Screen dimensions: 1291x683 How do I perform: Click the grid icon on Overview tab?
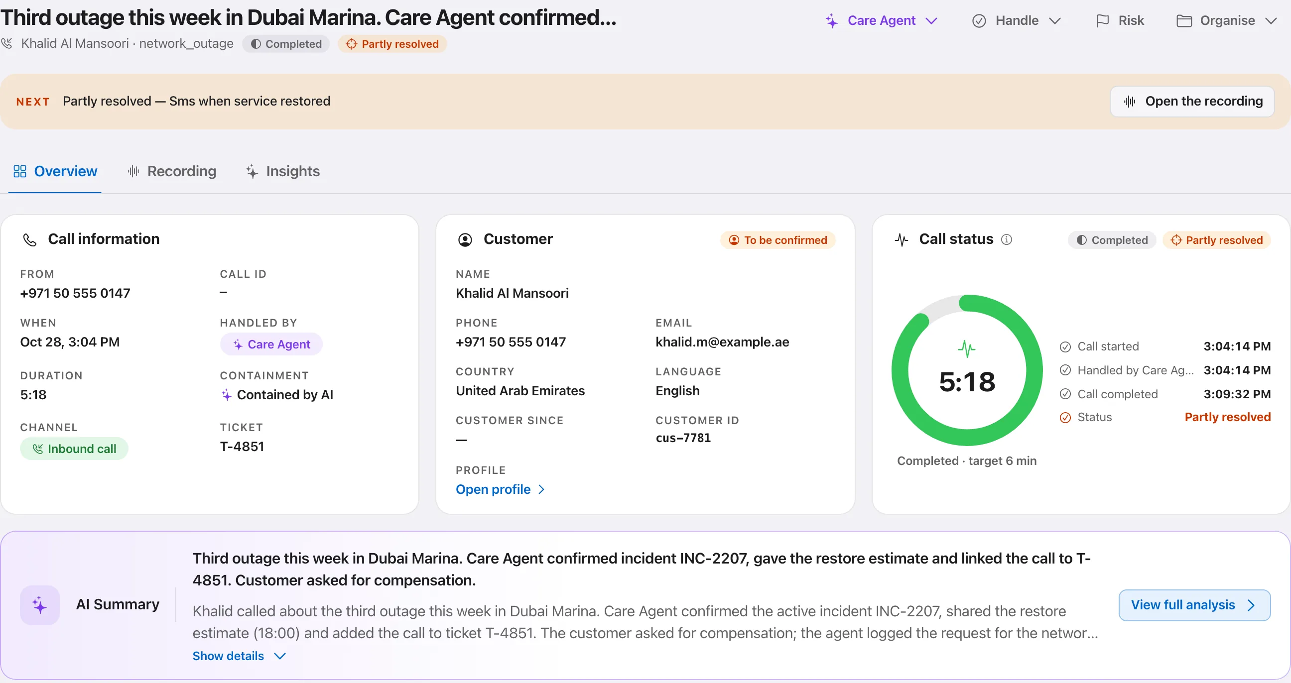20,171
